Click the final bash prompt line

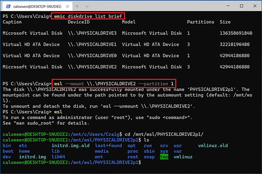tap(72, 162)
